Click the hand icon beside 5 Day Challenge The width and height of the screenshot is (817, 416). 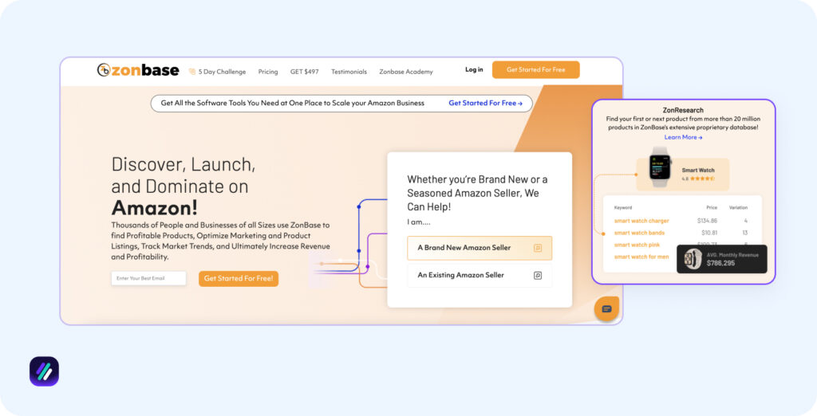(191, 72)
